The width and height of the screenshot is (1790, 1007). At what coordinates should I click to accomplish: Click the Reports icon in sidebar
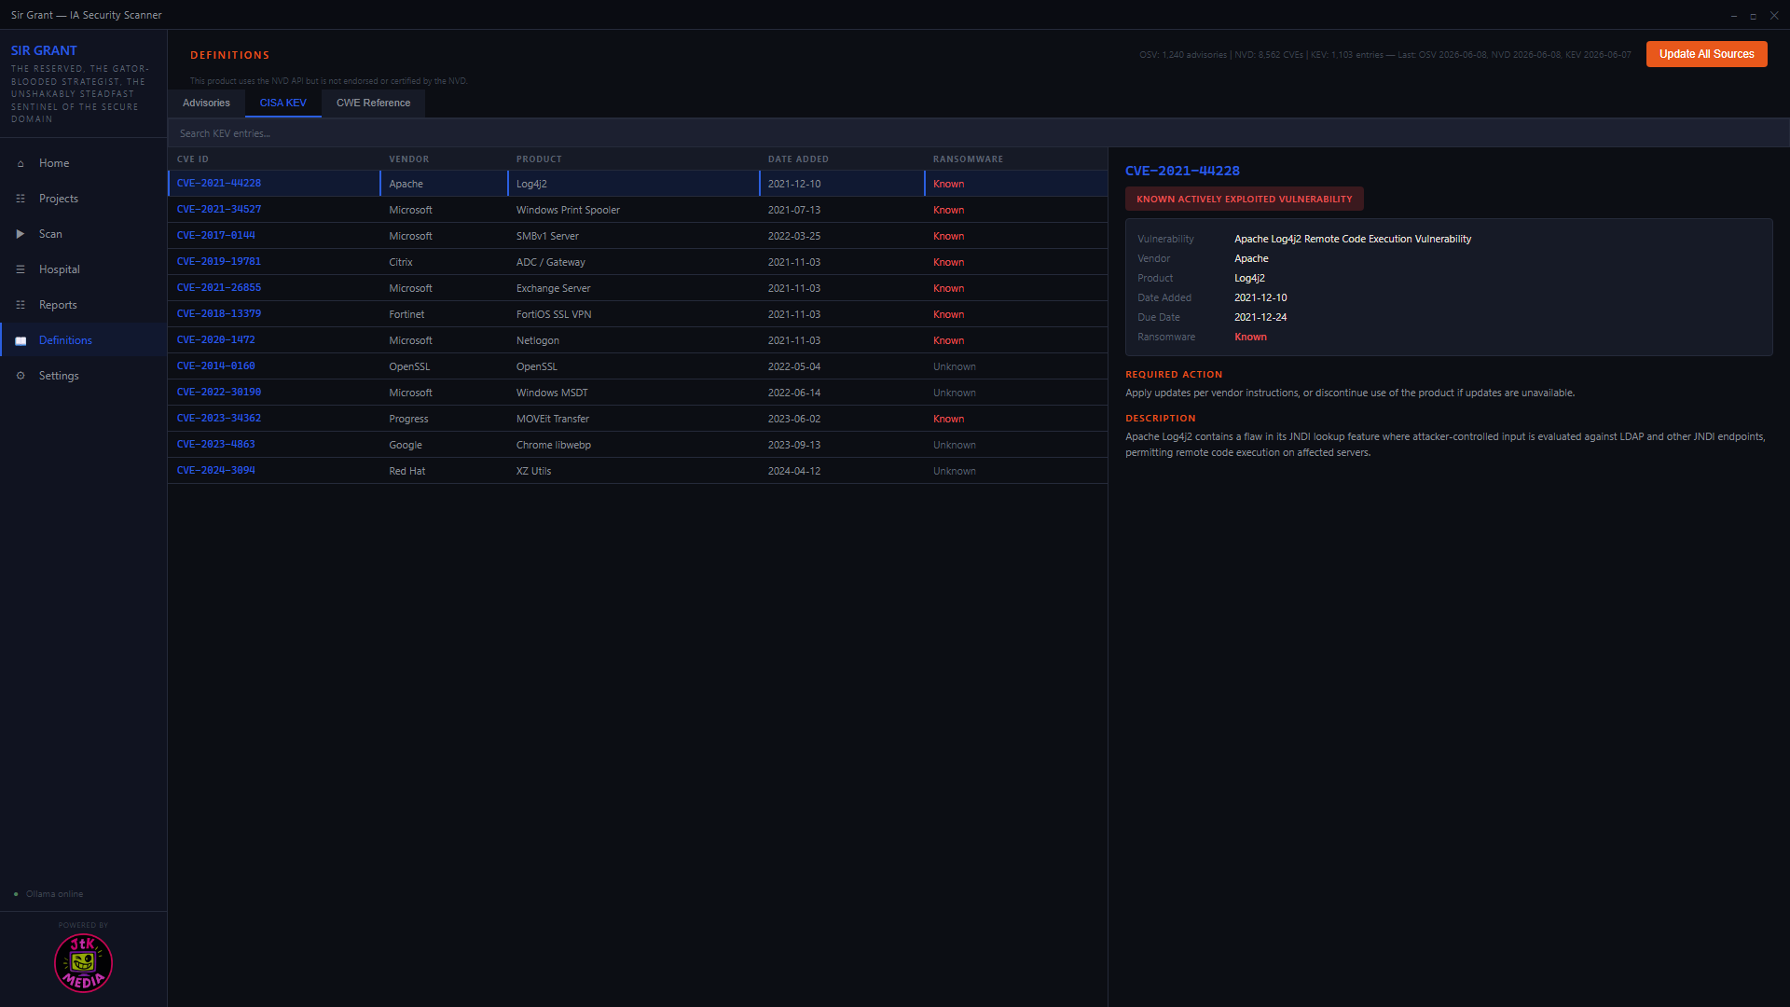point(21,305)
